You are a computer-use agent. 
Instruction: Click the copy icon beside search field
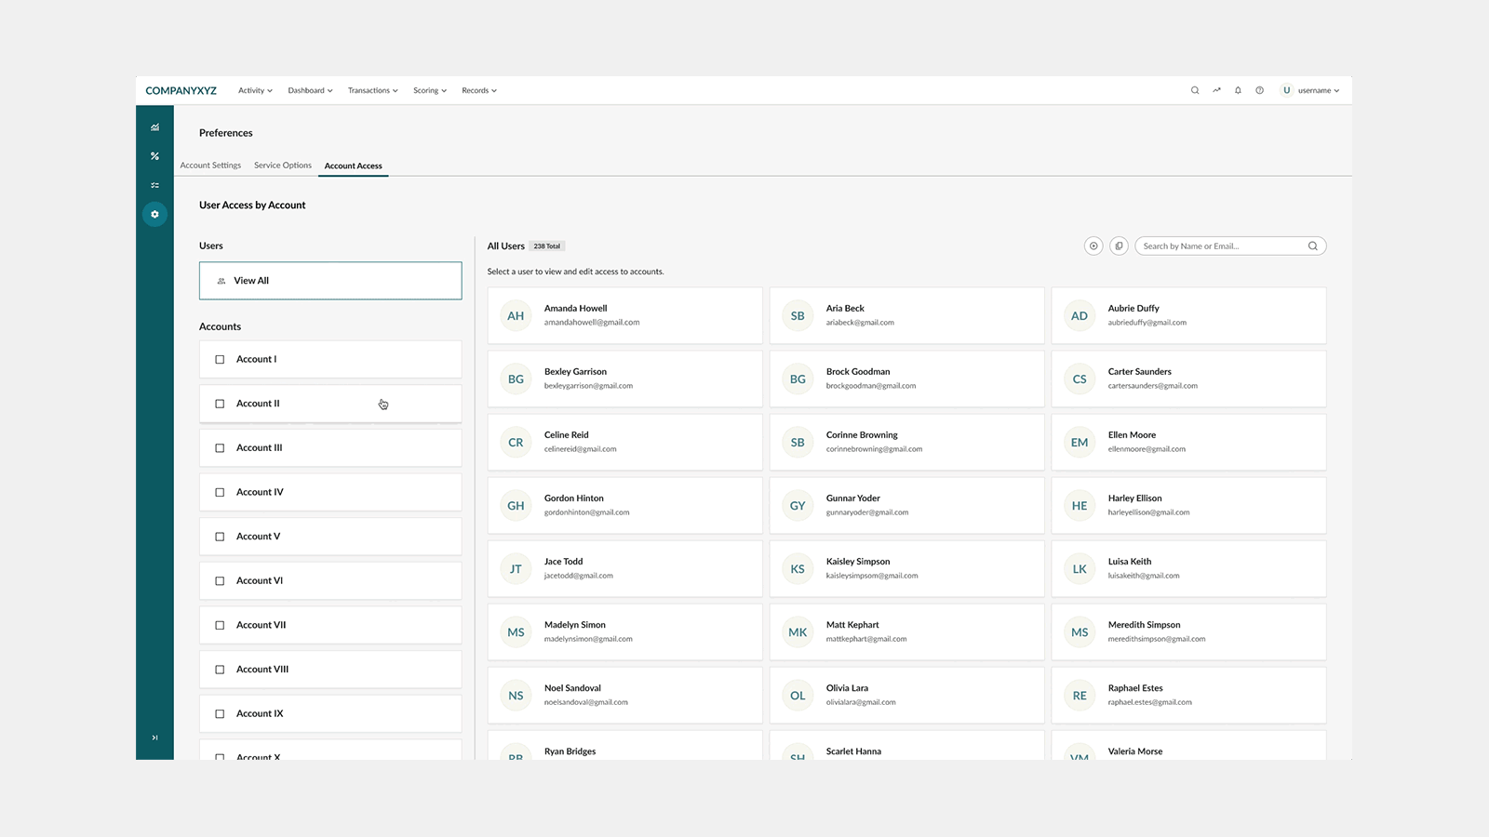[x=1119, y=246]
